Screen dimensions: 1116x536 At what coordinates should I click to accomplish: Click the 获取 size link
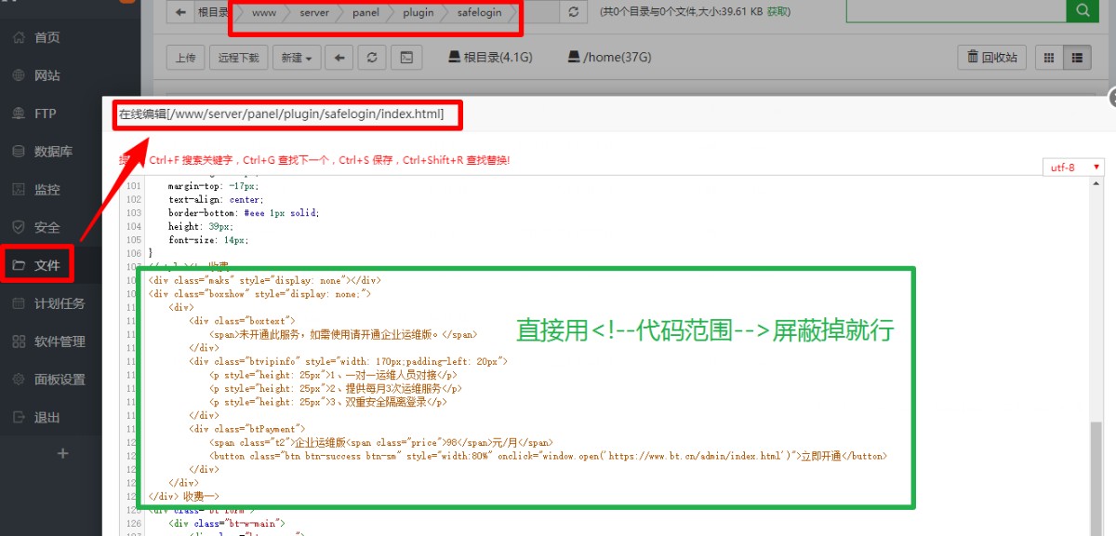tap(779, 12)
